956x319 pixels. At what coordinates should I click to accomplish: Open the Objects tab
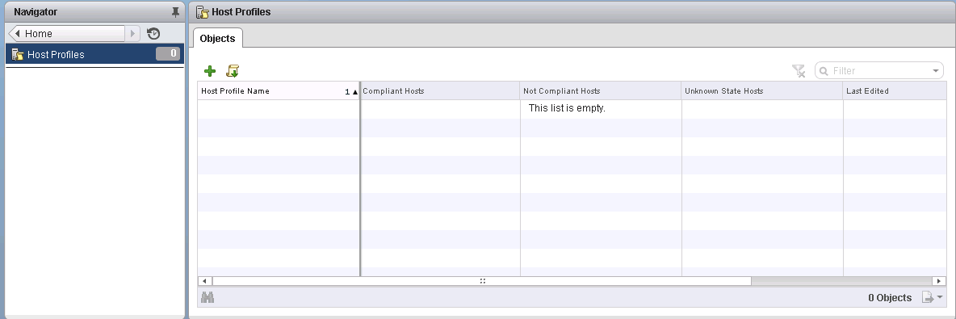tap(218, 39)
